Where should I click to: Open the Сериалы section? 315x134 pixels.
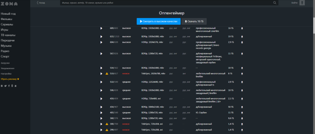[x=7, y=25]
